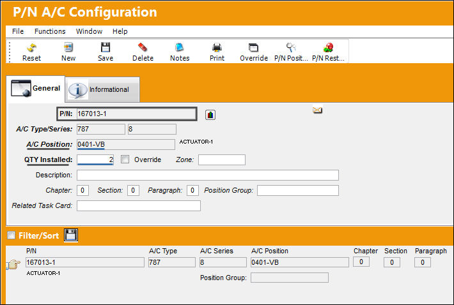
Task: Switch to the General tab
Action: 36,89
